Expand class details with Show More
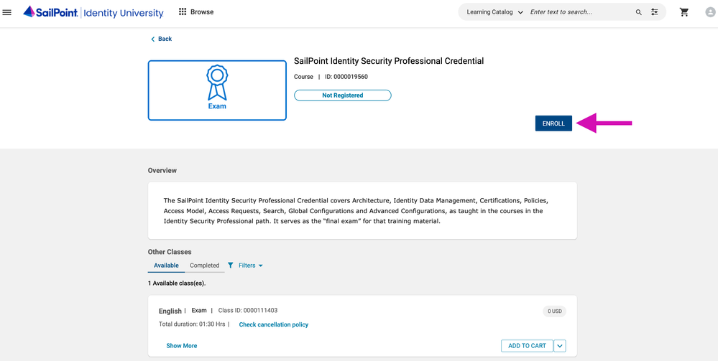718x361 pixels. tap(181, 346)
